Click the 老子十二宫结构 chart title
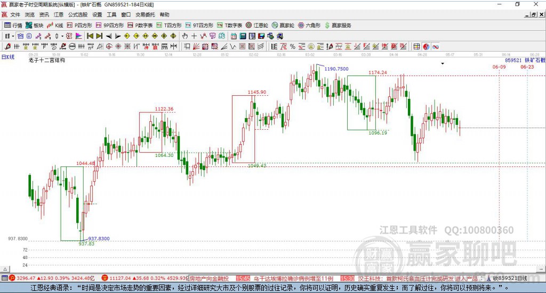The height and width of the screenshot is (293, 546). point(47,60)
